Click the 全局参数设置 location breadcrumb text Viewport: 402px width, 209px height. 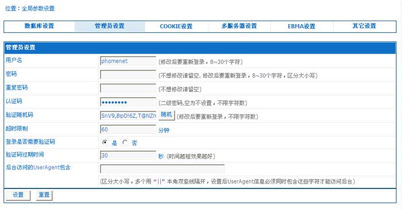pyautogui.click(x=38, y=9)
